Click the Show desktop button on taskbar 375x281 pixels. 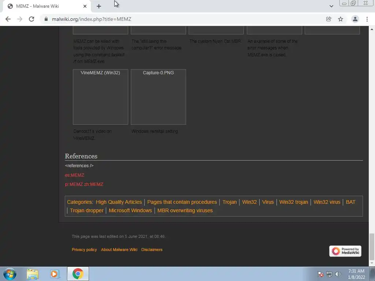[x=372, y=274]
